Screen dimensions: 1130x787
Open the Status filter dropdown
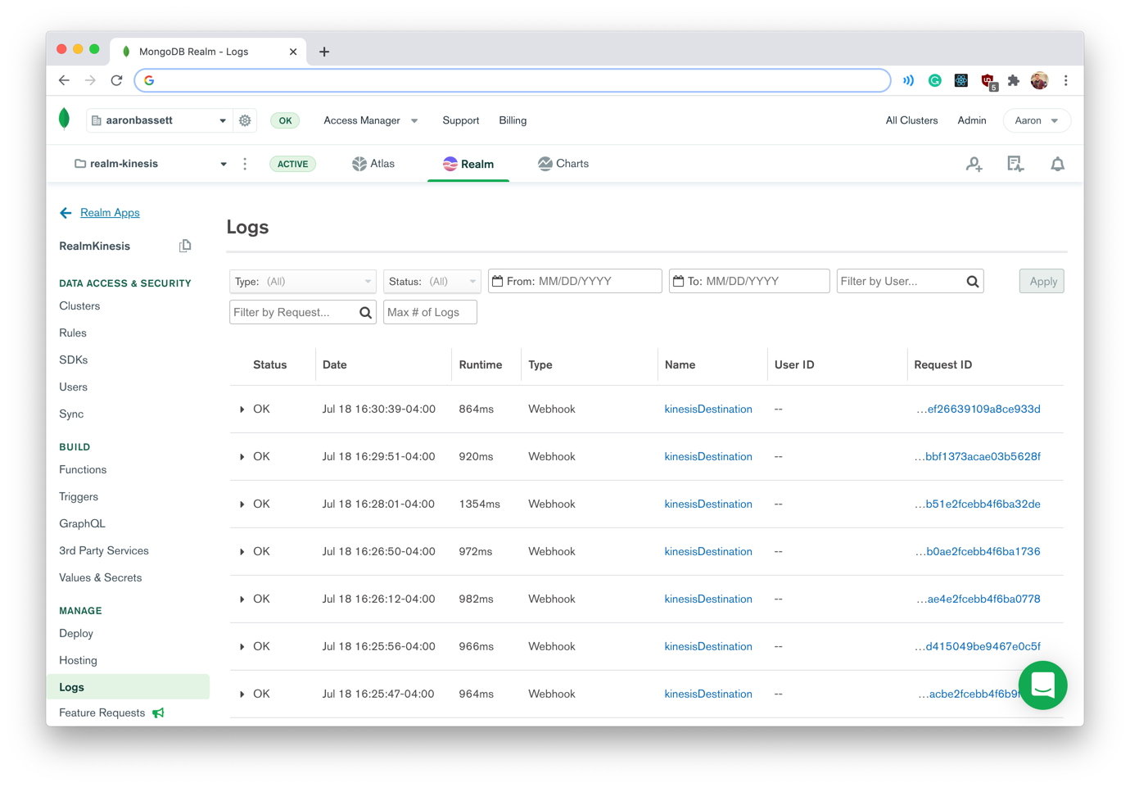pos(432,282)
